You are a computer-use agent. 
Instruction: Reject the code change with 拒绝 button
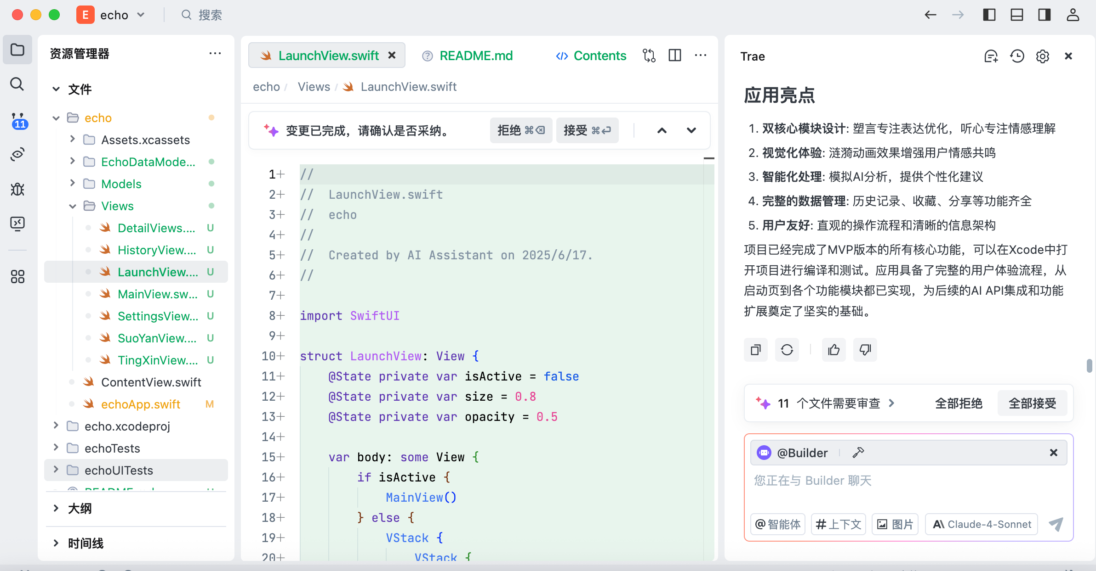pyautogui.click(x=520, y=130)
